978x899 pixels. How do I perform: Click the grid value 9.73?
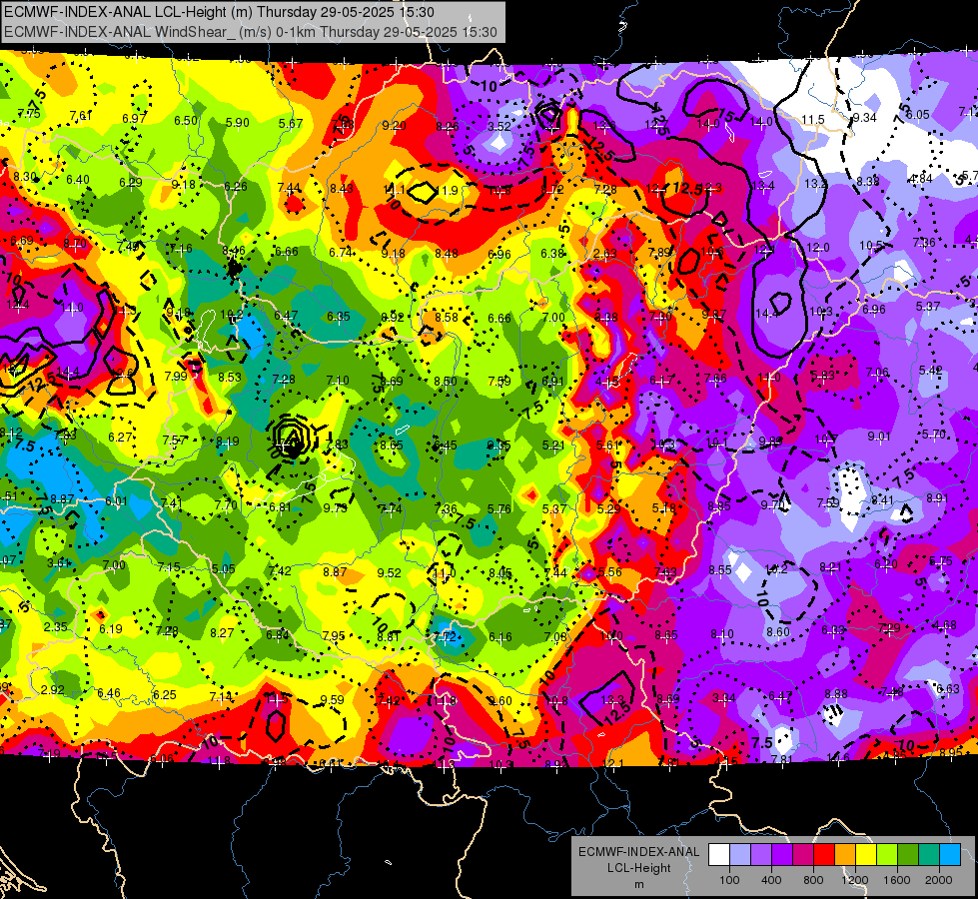pyautogui.click(x=336, y=507)
